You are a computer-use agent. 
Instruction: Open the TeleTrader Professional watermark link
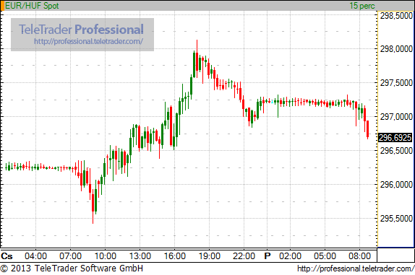pyautogui.click(x=89, y=41)
